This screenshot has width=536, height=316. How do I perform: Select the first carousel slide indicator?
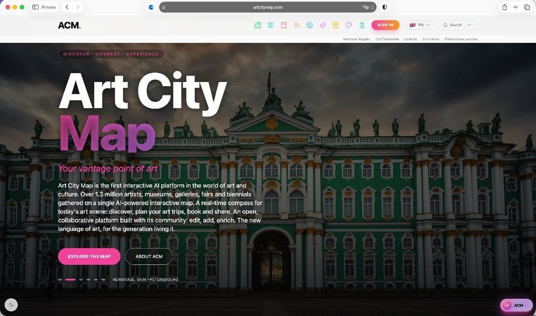pyautogui.click(x=60, y=279)
